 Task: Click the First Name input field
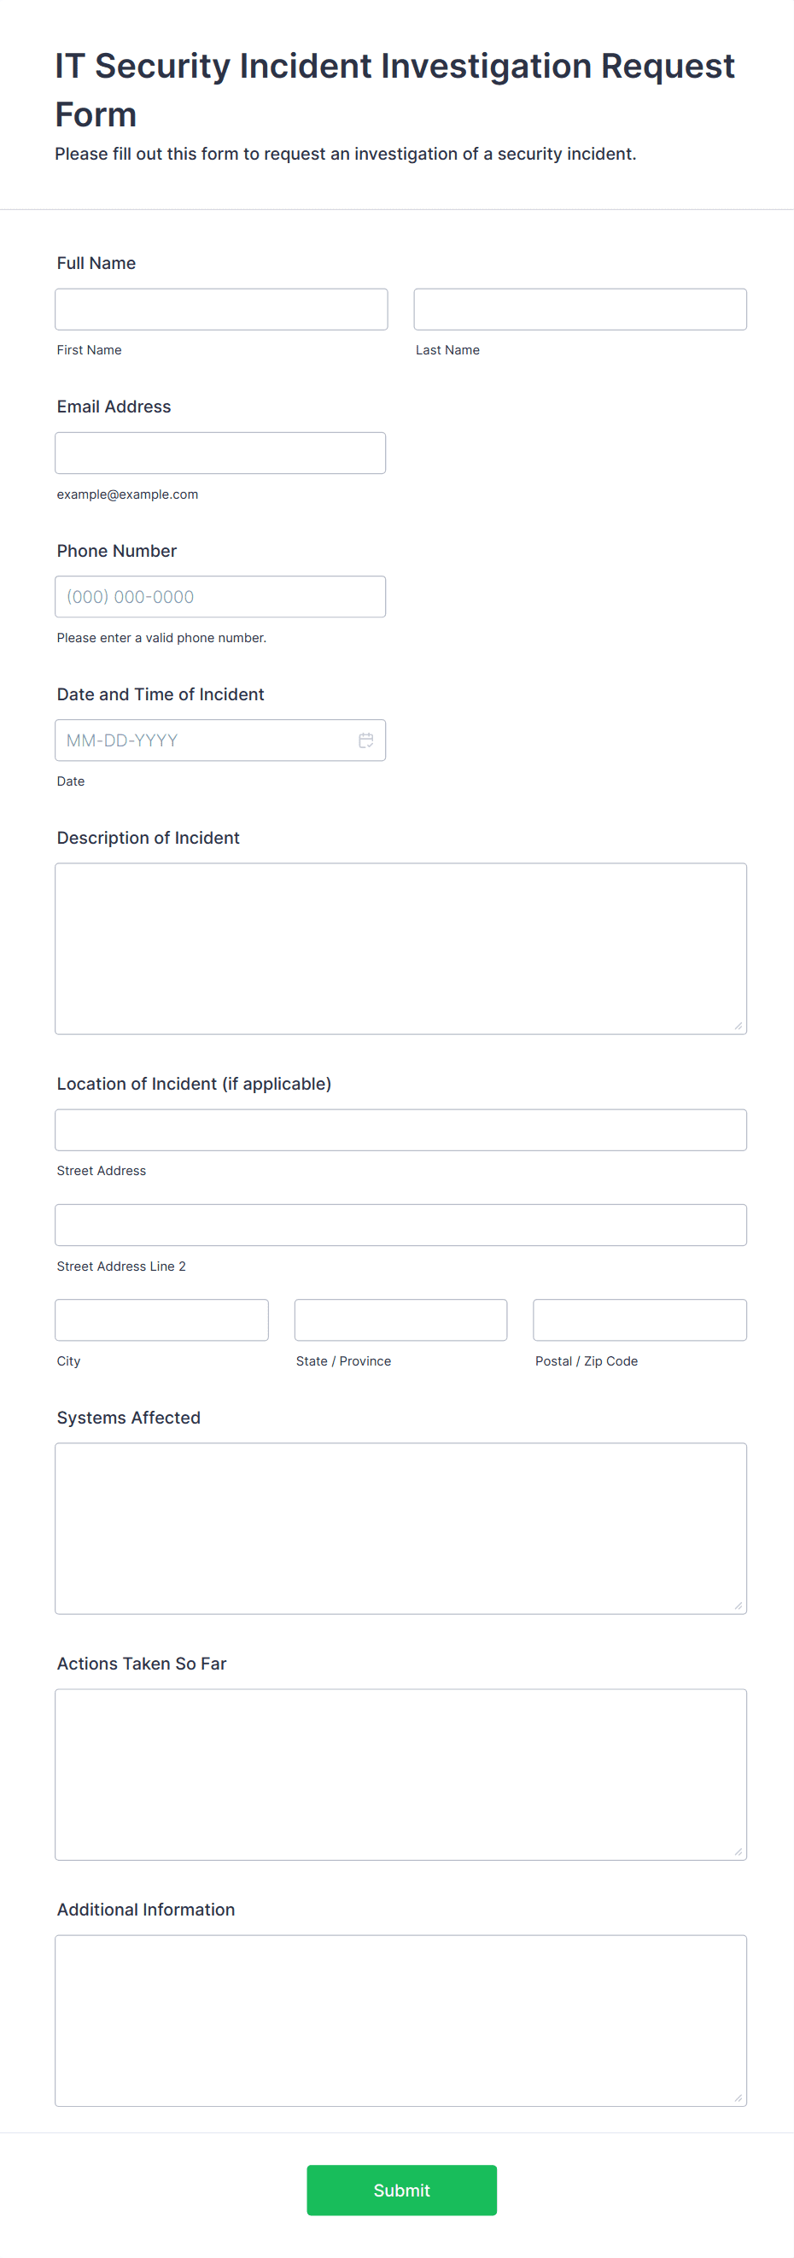pos(221,309)
